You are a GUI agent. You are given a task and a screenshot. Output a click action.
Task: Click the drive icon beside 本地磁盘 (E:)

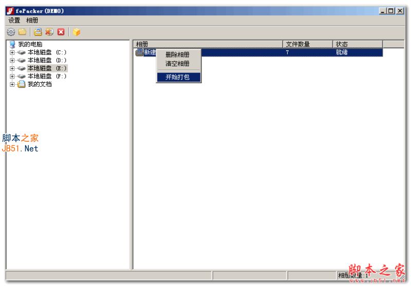22,68
